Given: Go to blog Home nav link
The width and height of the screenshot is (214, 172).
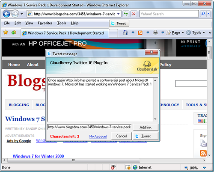Looking at the screenshot, I should pyautogui.click(x=14, y=65).
